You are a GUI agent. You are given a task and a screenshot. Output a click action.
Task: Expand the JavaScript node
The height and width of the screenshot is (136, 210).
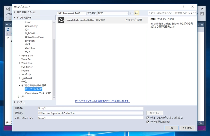point(19,74)
